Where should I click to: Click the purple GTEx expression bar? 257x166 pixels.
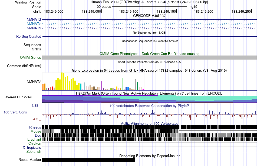pyautogui.click(x=102, y=85)
